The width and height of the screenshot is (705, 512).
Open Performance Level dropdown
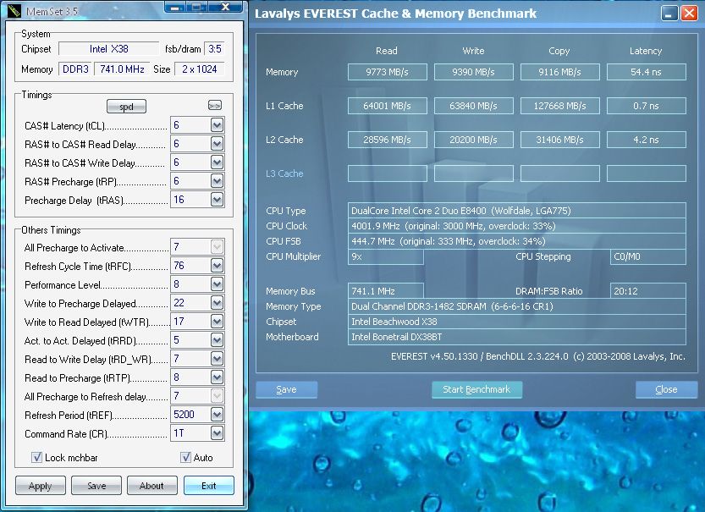(218, 284)
